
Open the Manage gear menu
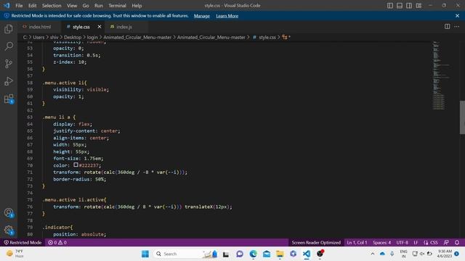pos(9,231)
